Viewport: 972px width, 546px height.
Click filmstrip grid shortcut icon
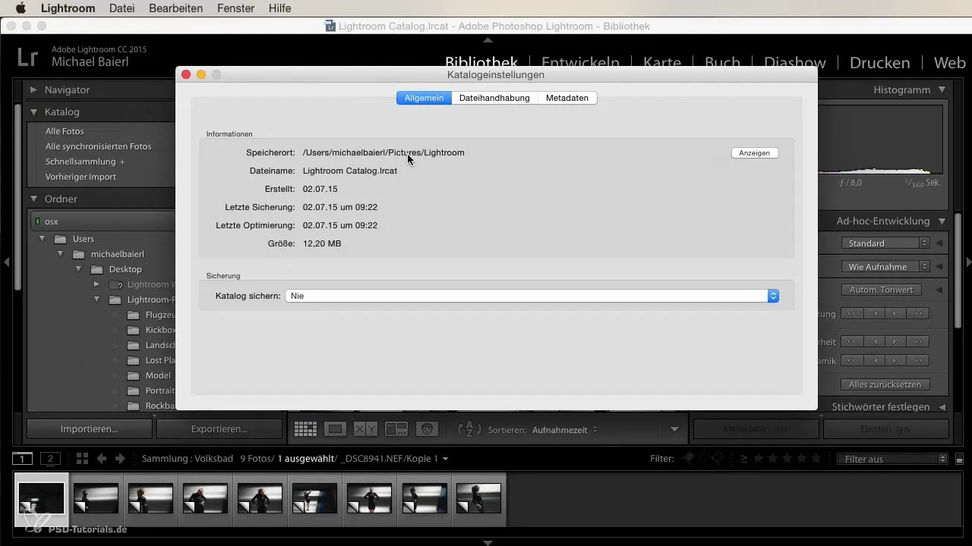point(83,459)
